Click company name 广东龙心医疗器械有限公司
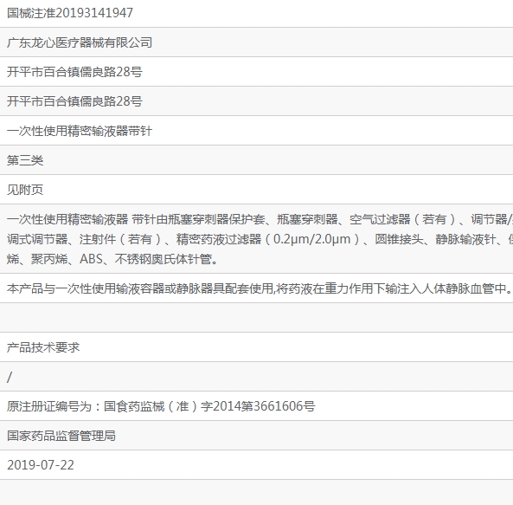Image resolution: width=513 pixels, height=505 pixels. click(80, 42)
